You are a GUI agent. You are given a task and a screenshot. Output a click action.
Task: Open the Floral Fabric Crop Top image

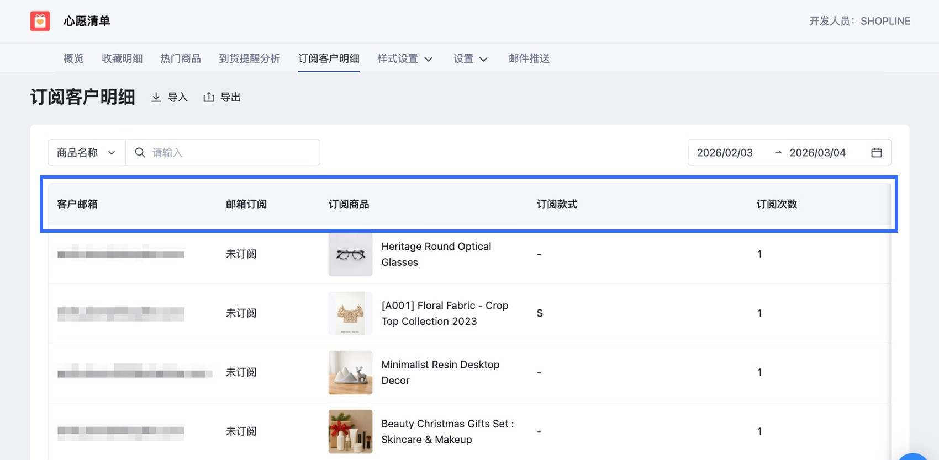click(x=350, y=313)
